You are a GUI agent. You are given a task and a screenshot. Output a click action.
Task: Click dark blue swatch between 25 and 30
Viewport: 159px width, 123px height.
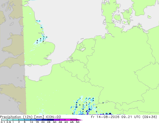click(50, 120)
